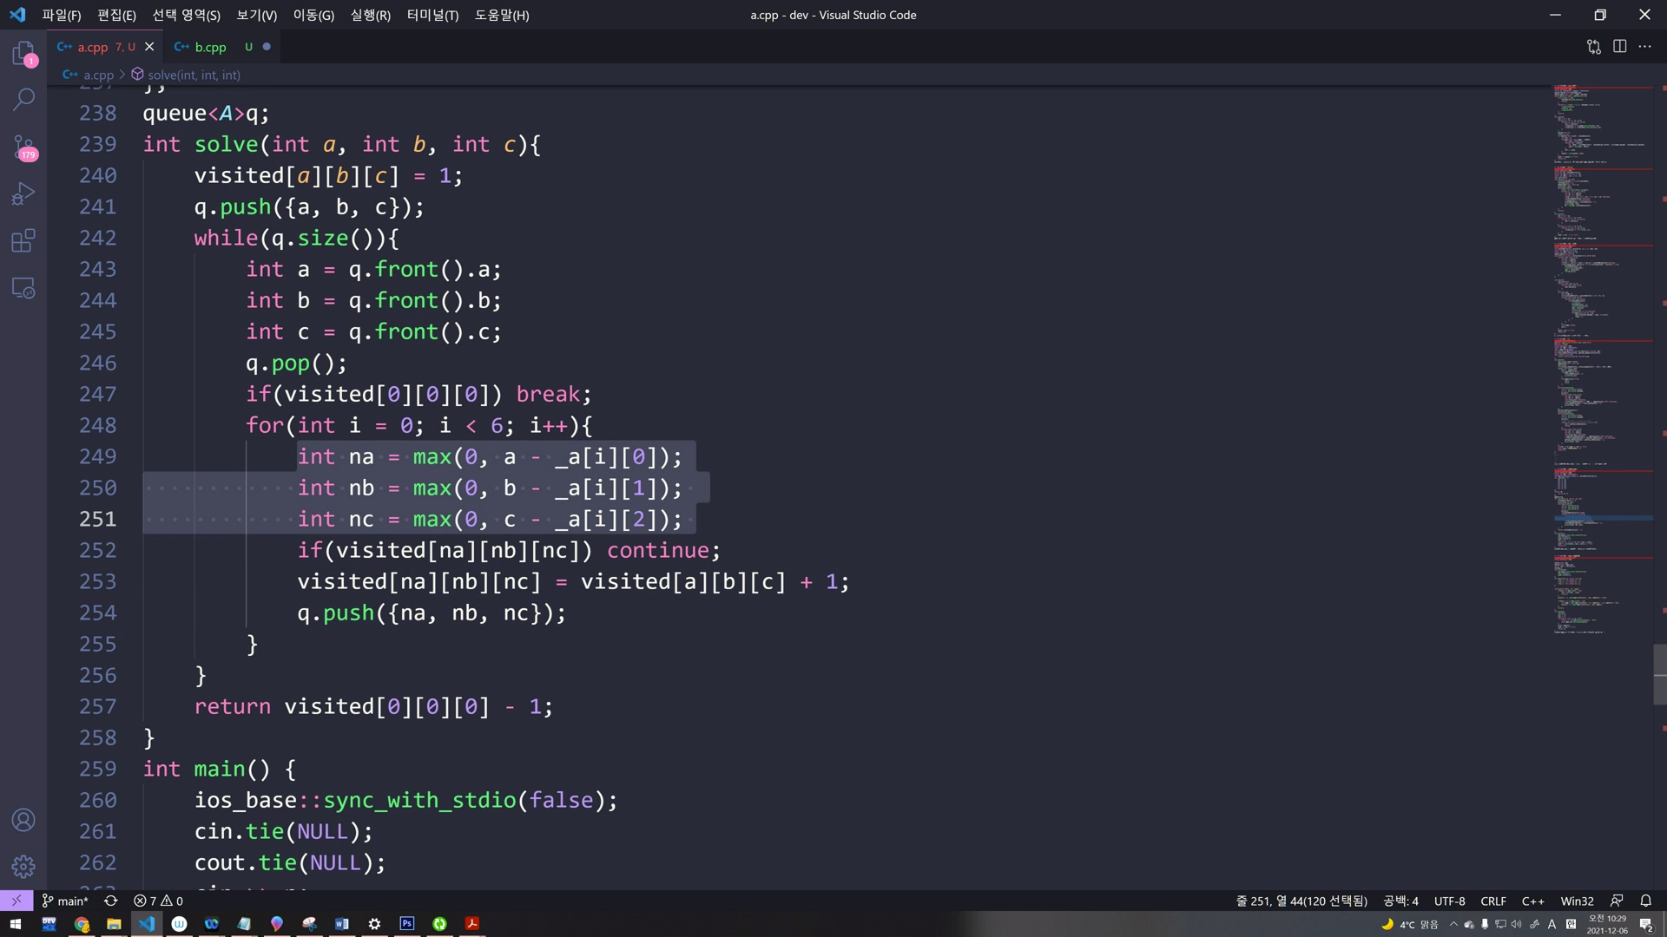Synchronize changes with the sync icon
This screenshot has height=937, width=1667.
[x=111, y=901]
